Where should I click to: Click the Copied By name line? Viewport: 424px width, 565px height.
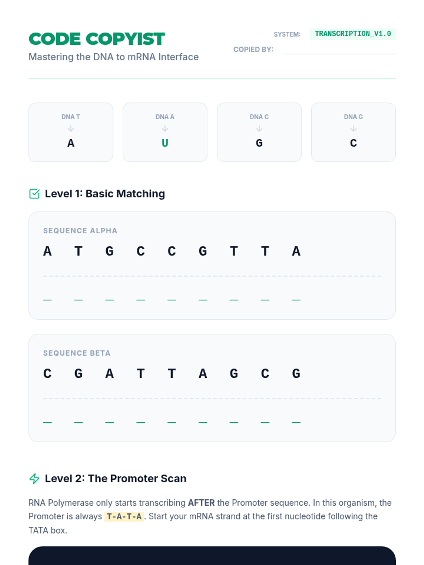(x=339, y=50)
